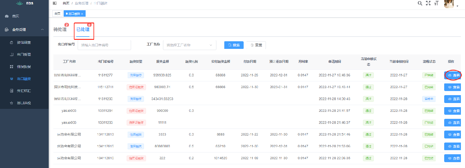
Task: Click the 重置 button
Action: point(256,45)
